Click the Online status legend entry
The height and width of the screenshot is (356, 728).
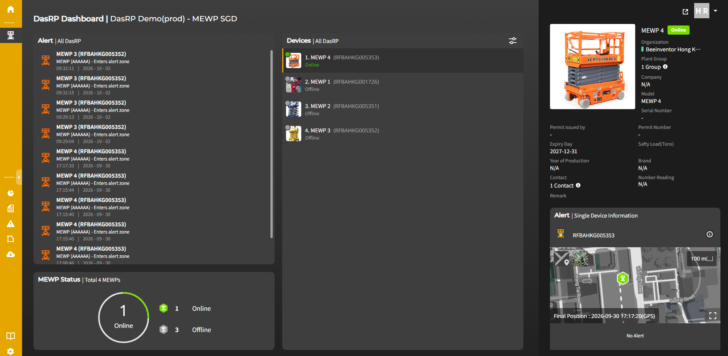tap(185, 308)
